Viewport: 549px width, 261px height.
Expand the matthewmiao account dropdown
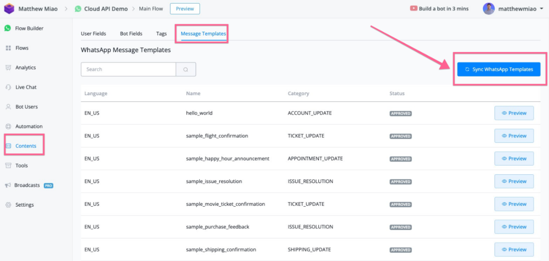click(541, 9)
